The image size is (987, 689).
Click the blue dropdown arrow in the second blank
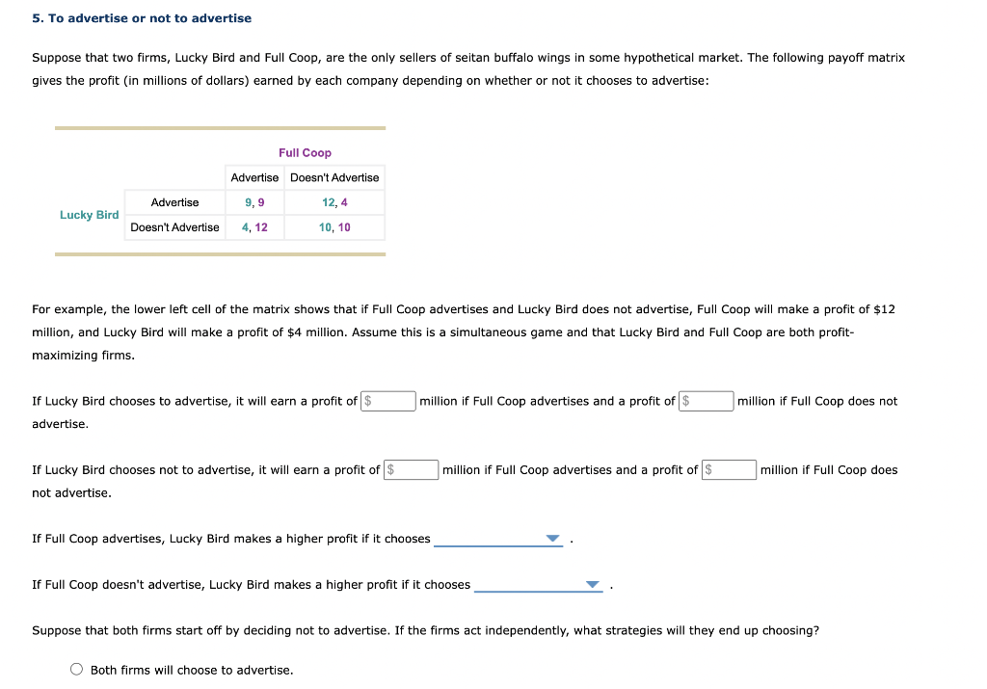(593, 585)
